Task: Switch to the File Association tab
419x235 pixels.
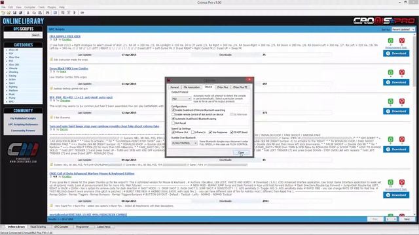Action: [x=192, y=87]
